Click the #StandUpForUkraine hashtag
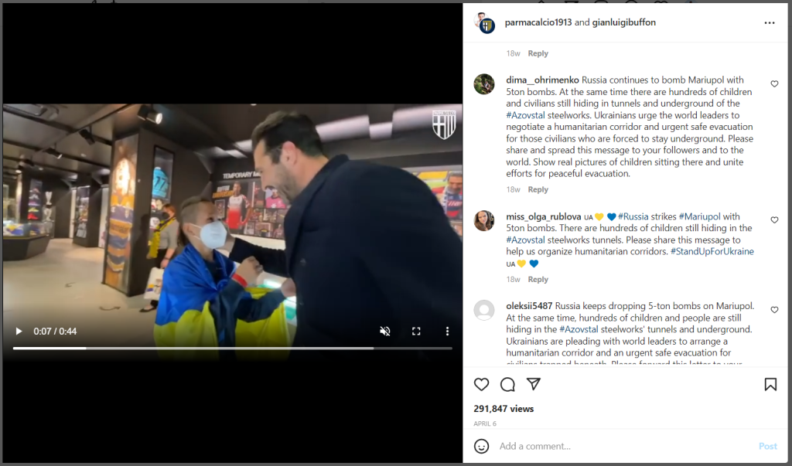 (x=712, y=251)
